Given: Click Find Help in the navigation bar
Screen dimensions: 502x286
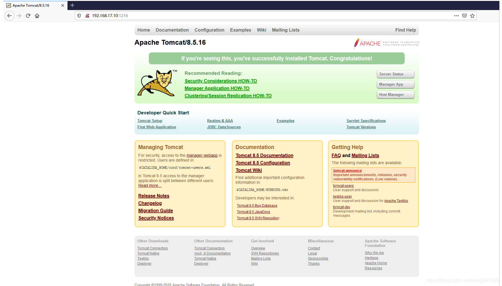Looking at the screenshot, I should [405, 30].
